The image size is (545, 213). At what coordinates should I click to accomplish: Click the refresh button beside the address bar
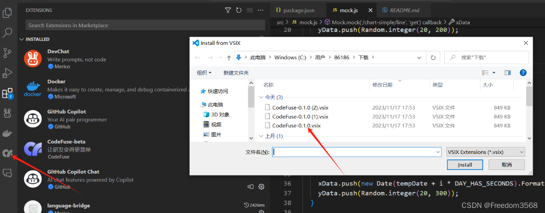(433, 58)
